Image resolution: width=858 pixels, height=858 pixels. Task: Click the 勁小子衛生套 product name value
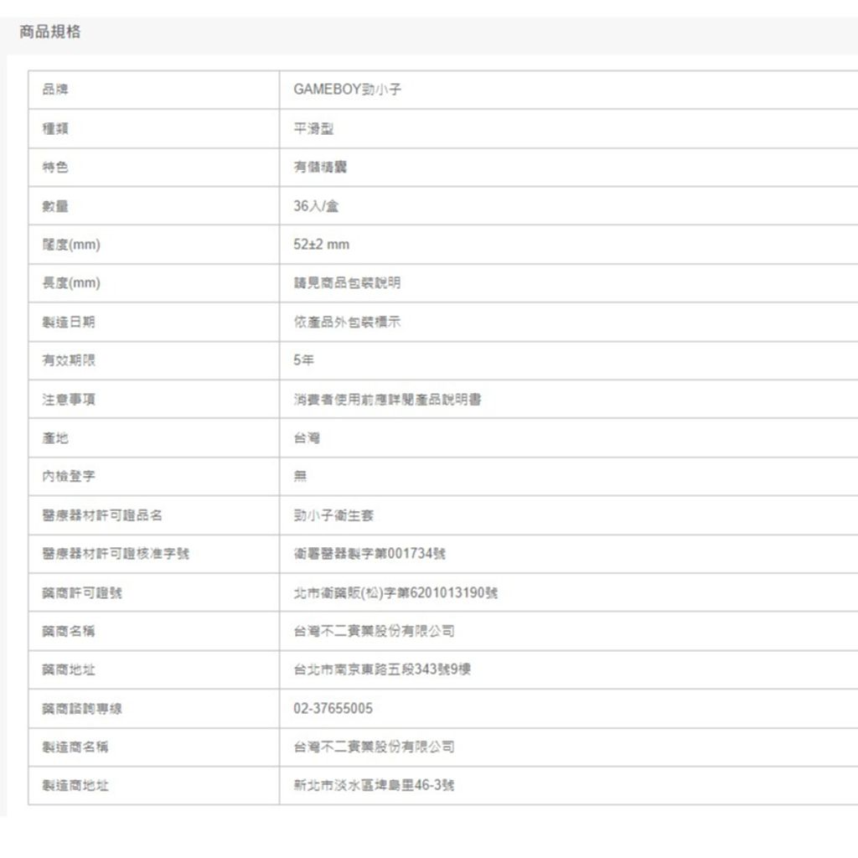pyautogui.click(x=333, y=515)
